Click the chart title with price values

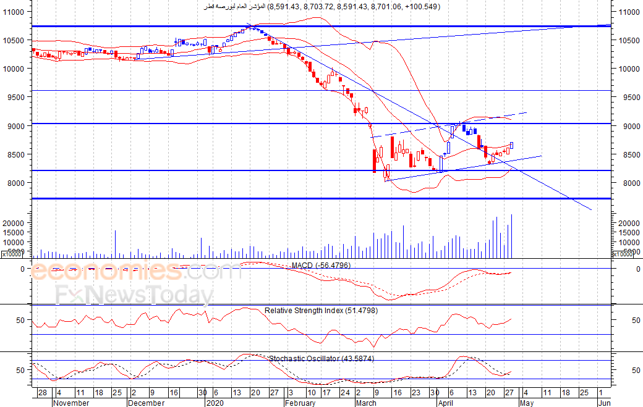[x=322, y=7]
